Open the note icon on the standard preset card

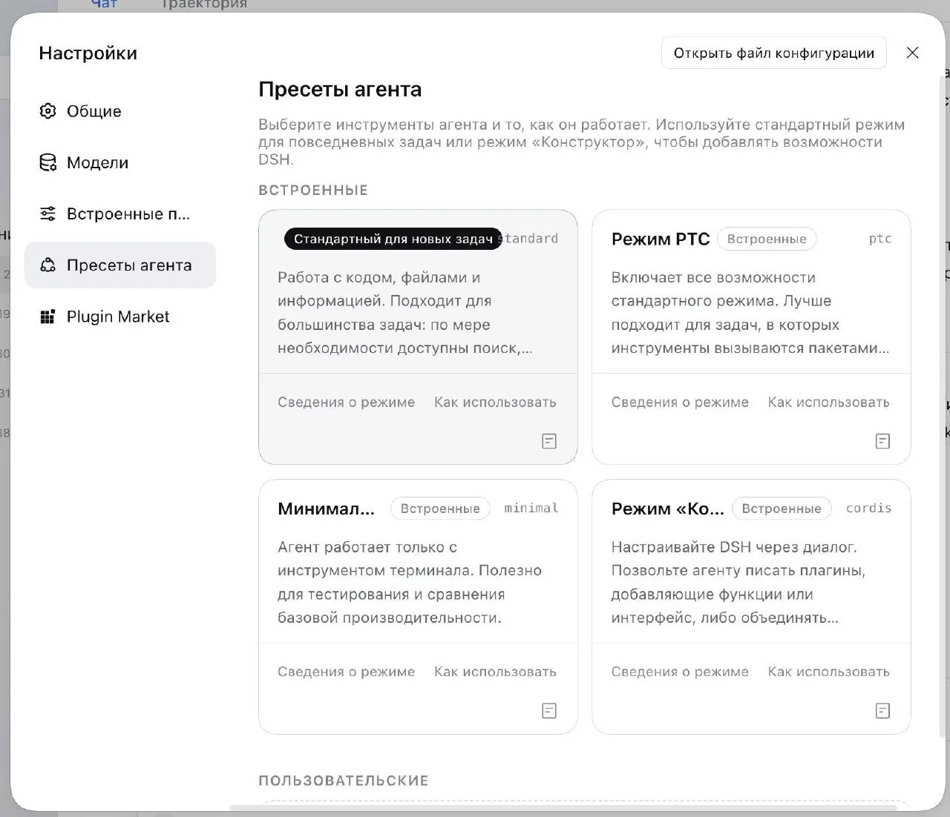[x=549, y=441]
